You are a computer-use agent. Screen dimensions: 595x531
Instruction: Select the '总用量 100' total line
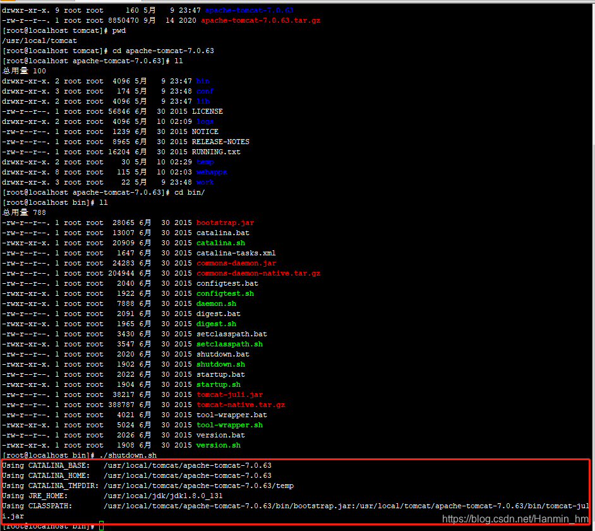(24, 71)
